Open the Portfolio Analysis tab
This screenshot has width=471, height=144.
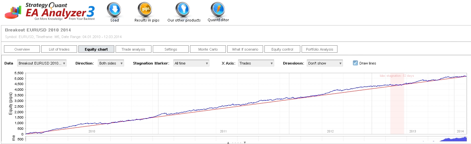(320, 49)
